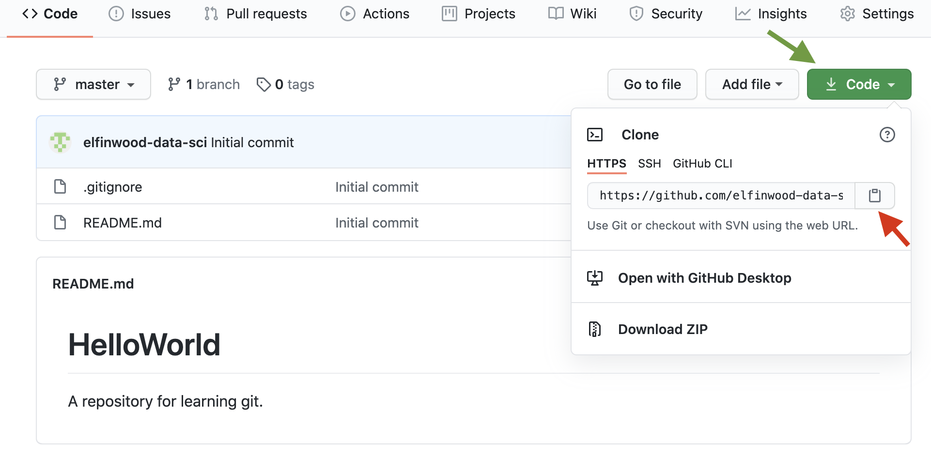
Task: Open the master branch dropdown
Action: [x=93, y=84]
